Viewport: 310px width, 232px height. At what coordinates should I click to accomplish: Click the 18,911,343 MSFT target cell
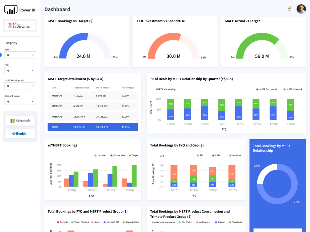(x=102, y=106)
